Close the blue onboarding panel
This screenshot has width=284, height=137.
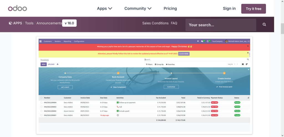(x=248, y=69)
